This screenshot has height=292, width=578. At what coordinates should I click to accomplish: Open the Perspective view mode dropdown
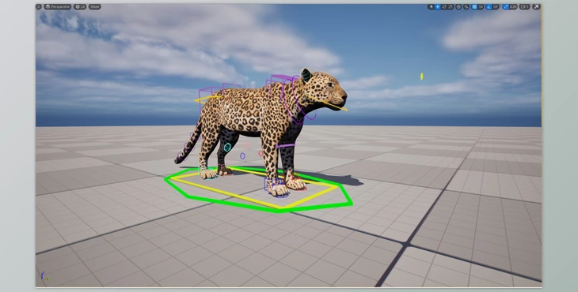58,6
